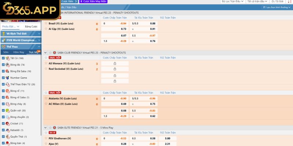Toggle the Kabaddi checkbox
The width and height of the screenshot is (293, 146).
pyautogui.click(x=3, y=130)
